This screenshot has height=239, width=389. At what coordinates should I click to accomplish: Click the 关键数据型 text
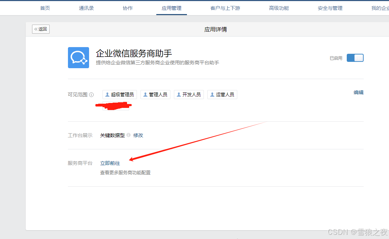[112, 135]
